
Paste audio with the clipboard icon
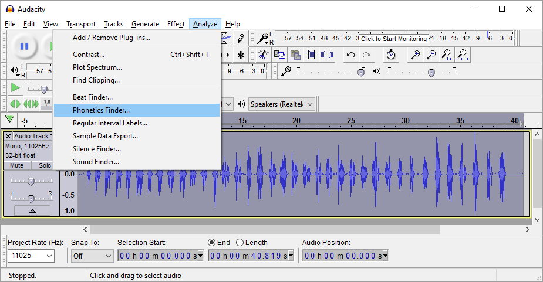pyautogui.click(x=295, y=55)
